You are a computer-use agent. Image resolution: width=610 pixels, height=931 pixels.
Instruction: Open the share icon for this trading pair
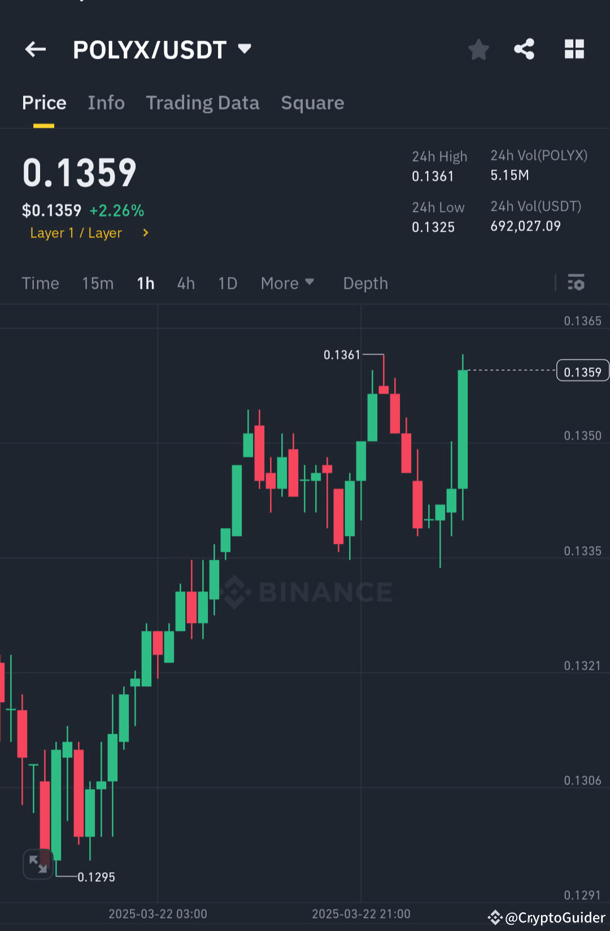pyautogui.click(x=524, y=49)
